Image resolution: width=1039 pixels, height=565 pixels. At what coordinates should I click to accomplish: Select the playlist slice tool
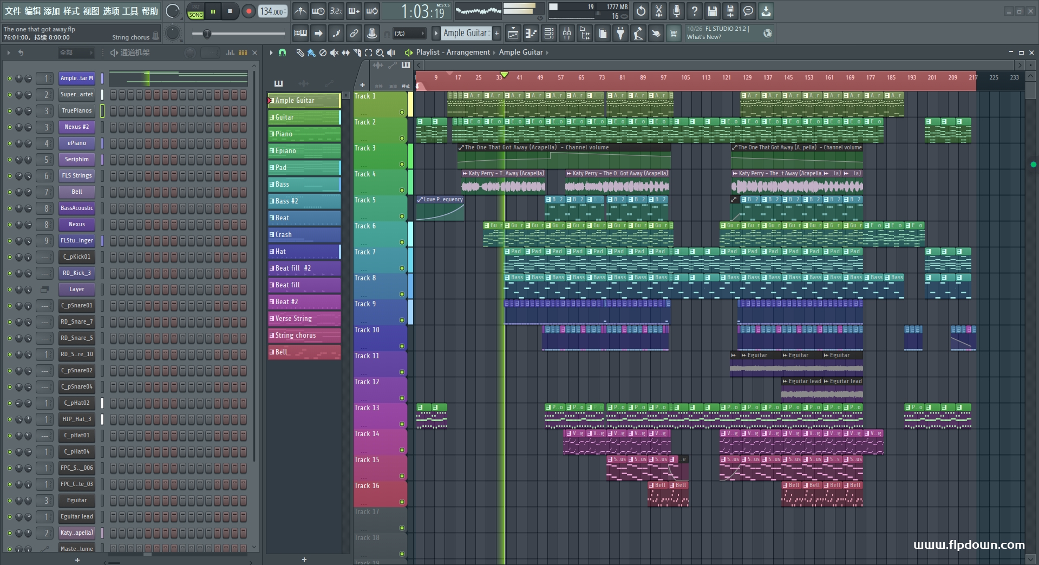pyautogui.click(x=357, y=52)
